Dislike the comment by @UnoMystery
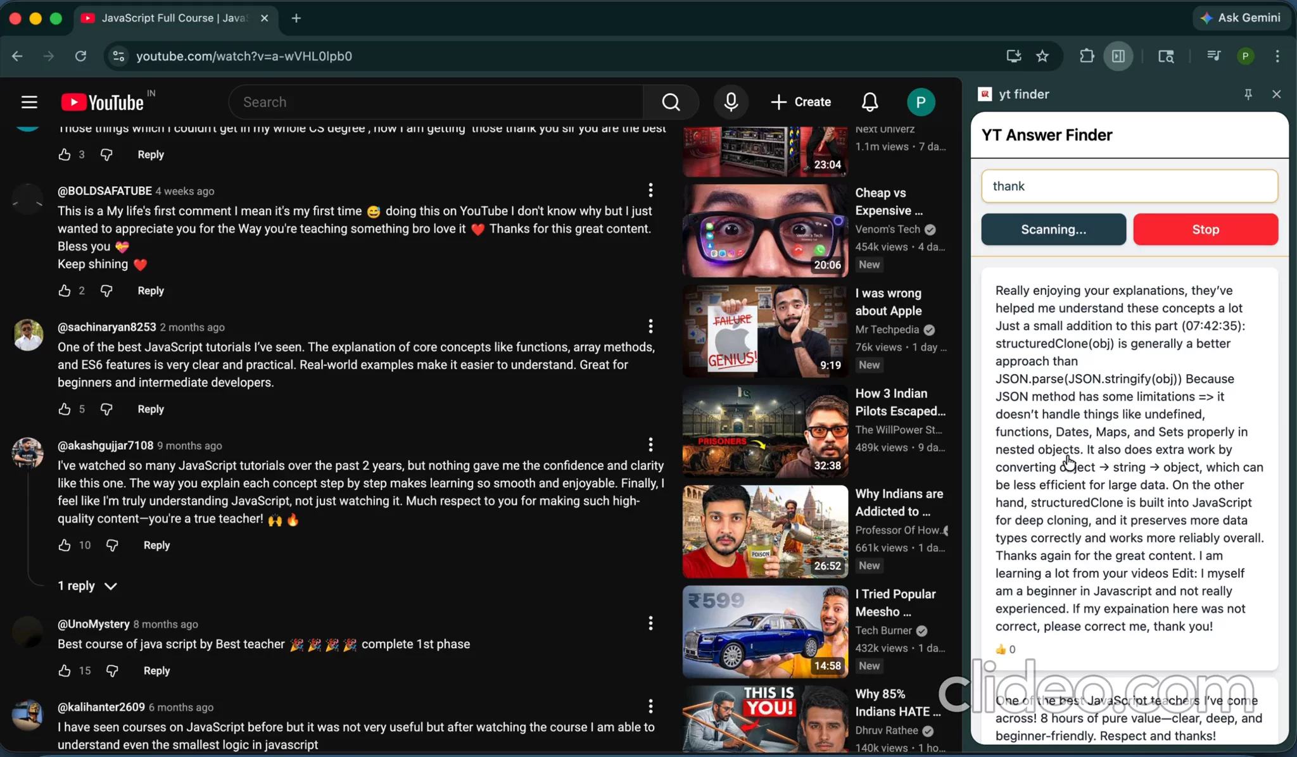Image resolution: width=1297 pixels, height=757 pixels. click(112, 670)
